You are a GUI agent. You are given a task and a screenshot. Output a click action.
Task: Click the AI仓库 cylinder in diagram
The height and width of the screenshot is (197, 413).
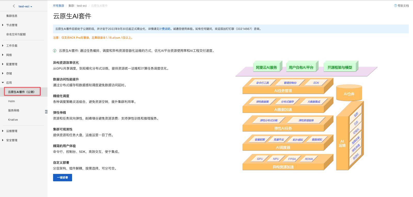point(349,93)
